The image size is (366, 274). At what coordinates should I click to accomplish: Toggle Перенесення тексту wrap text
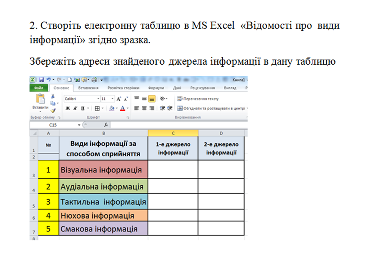tap(198, 99)
